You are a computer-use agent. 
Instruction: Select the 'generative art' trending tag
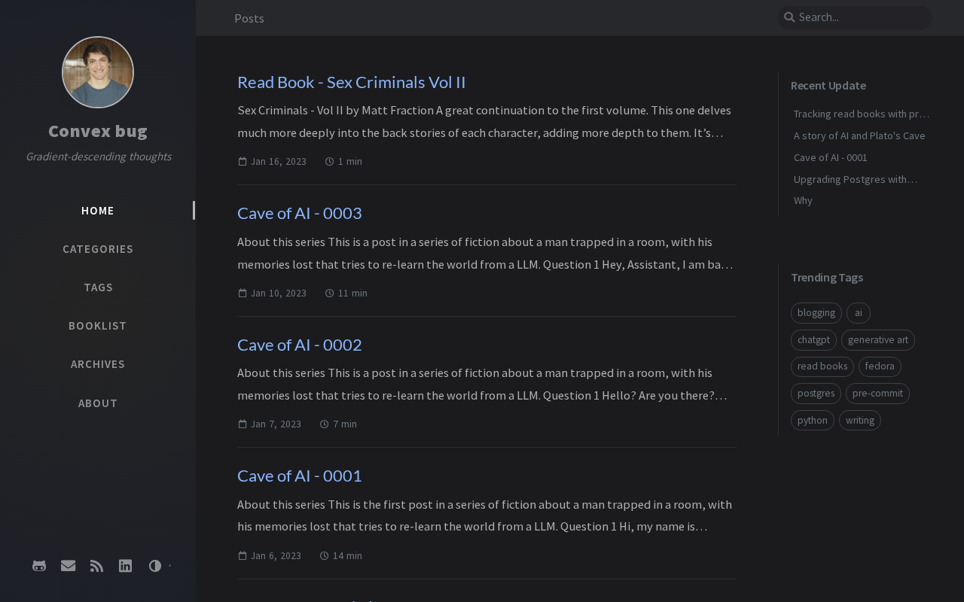pos(878,340)
